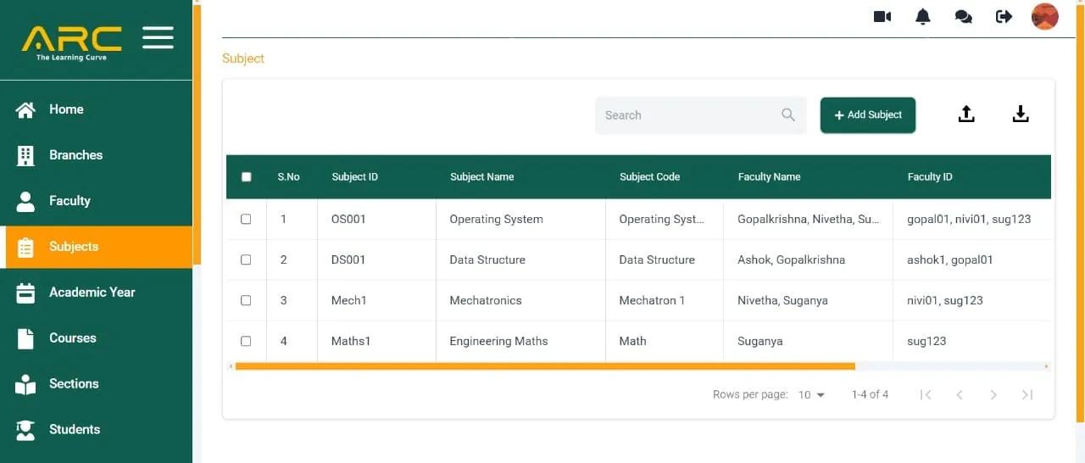This screenshot has width=1085, height=463.
Task: Toggle the select-all header checkbox
Action: click(x=246, y=177)
